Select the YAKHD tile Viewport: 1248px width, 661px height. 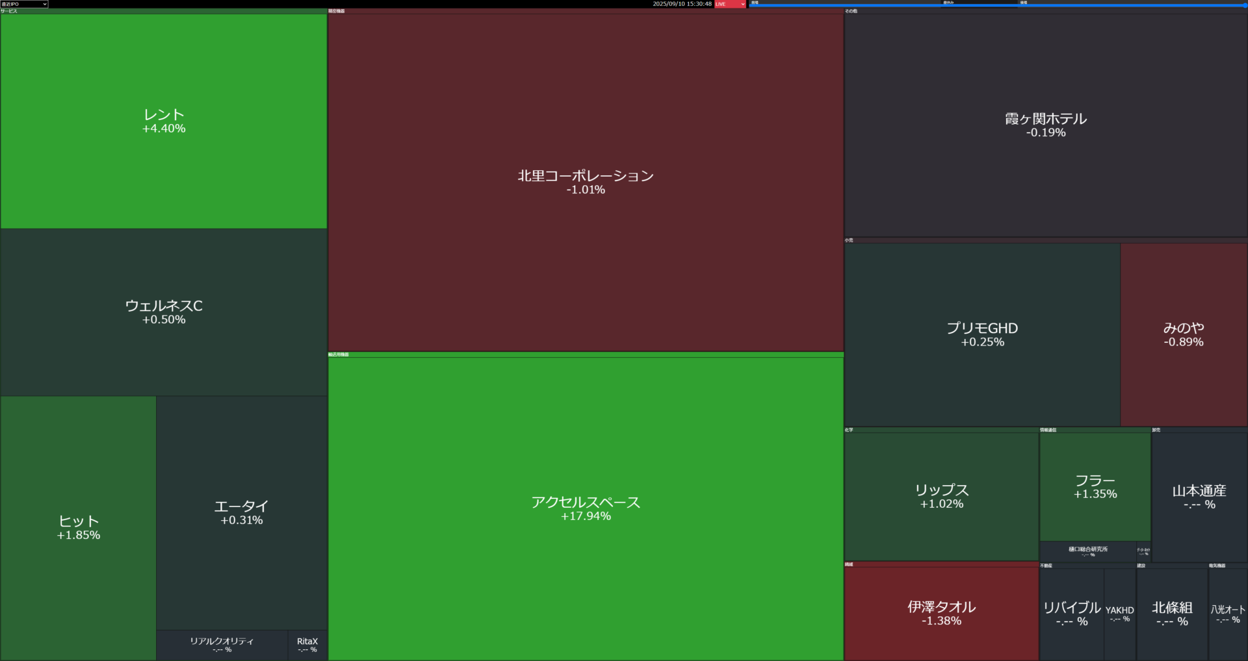1120,614
